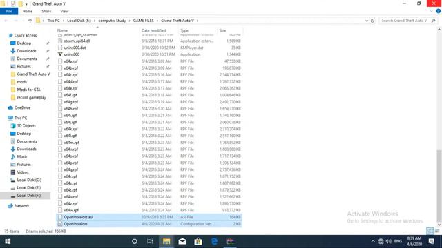The width and height of the screenshot is (442, 248).
Task: Select OneDrive in the navigation pane
Action: click(x=22, y=107)
